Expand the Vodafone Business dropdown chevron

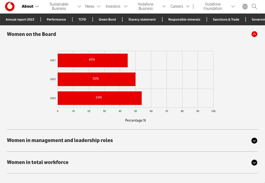[164, 6]
